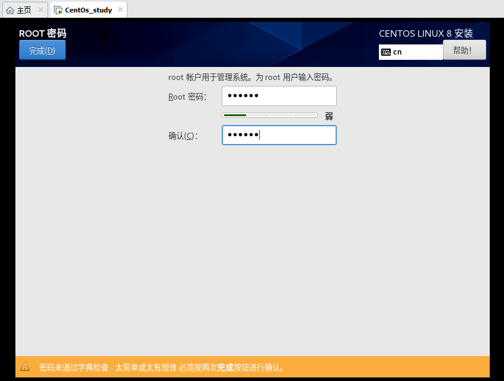Click inside the 确认(C) confirmation field
Image resolution: width=504 pixels, height=381 pixels.
[279, 135]
